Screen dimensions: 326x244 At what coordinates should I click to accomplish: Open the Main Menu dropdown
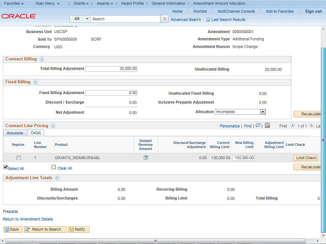click(x=47, y=4)
